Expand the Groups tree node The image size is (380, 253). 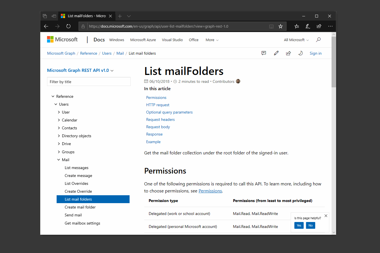tap(59, 152)
